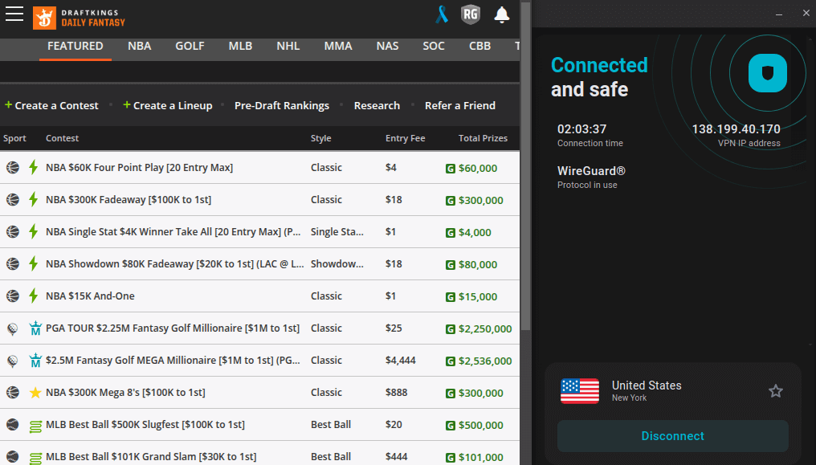Click lightning bolt icon for NBA Single Stat $4K
Screen dimensions: 816x465
click(33, 231)
